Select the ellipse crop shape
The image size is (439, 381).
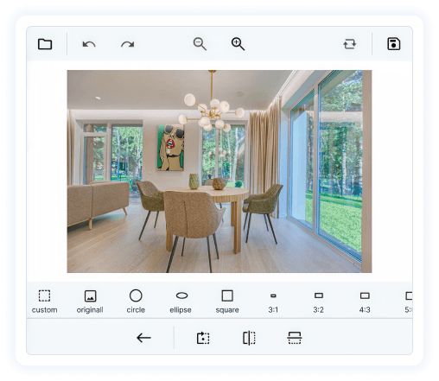[181, 302]
